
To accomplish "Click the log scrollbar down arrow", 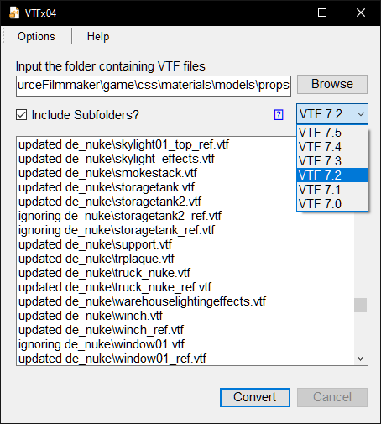I will point(361,359).
